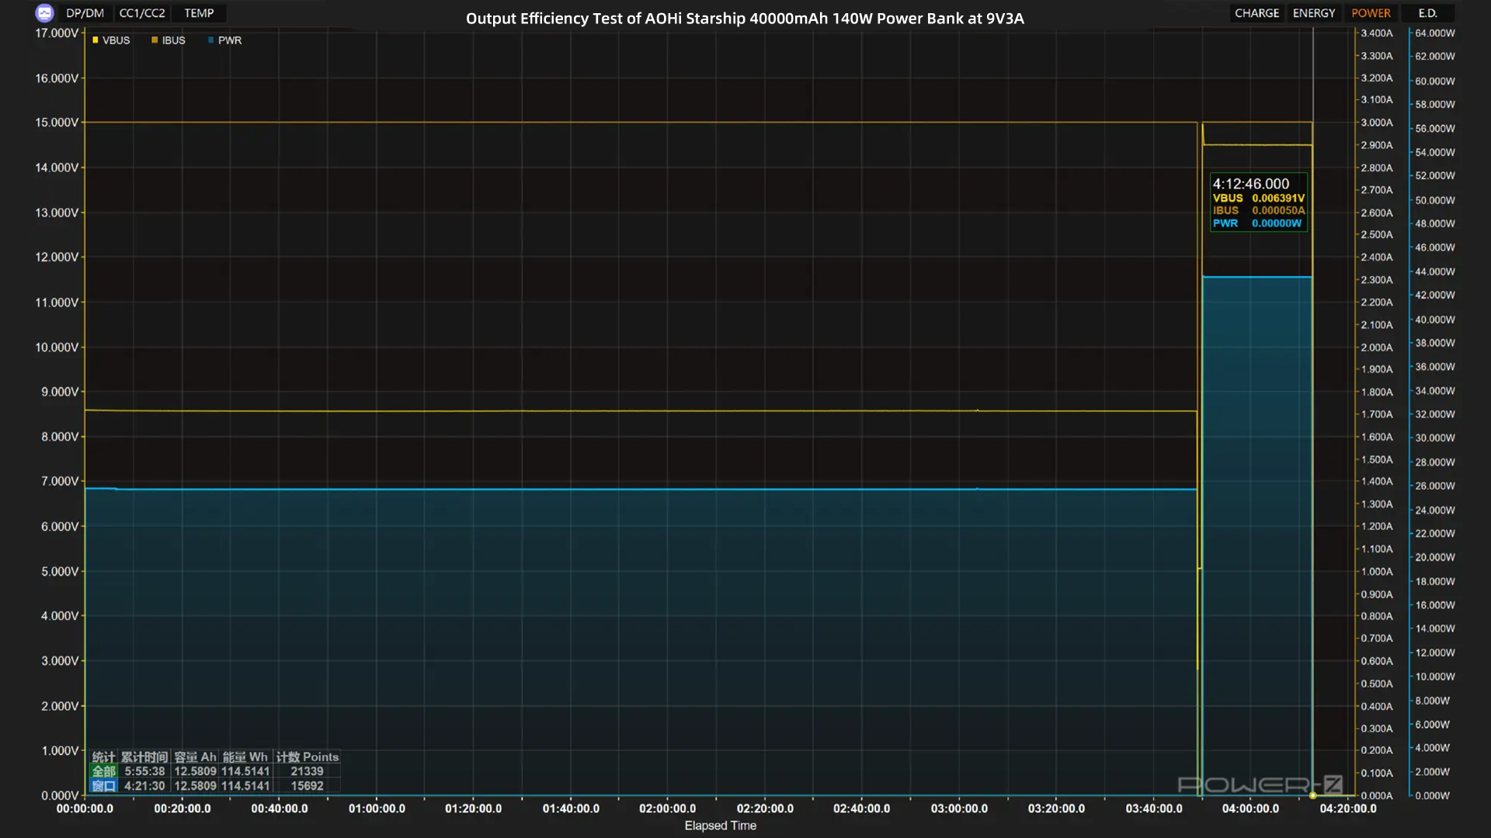Open the DP/DM tab
This screenshot has width=1491, height=838.
tap(85, 13)
